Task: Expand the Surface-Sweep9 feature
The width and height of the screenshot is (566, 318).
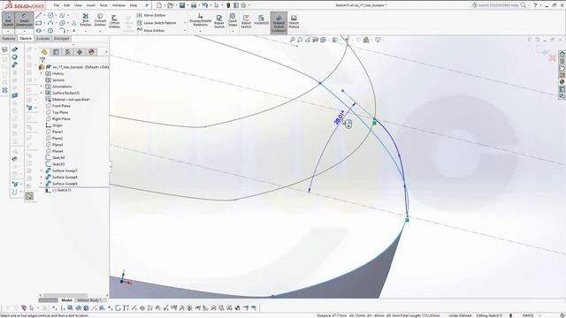Action: pos(42,184)
